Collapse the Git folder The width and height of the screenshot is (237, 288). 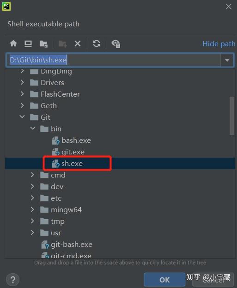point(22,116)
